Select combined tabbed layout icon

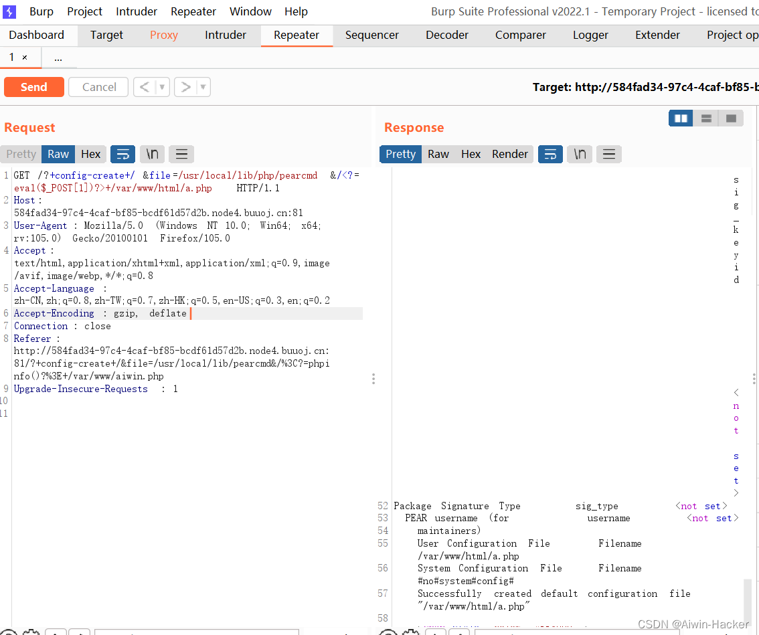tap(731, 118)
